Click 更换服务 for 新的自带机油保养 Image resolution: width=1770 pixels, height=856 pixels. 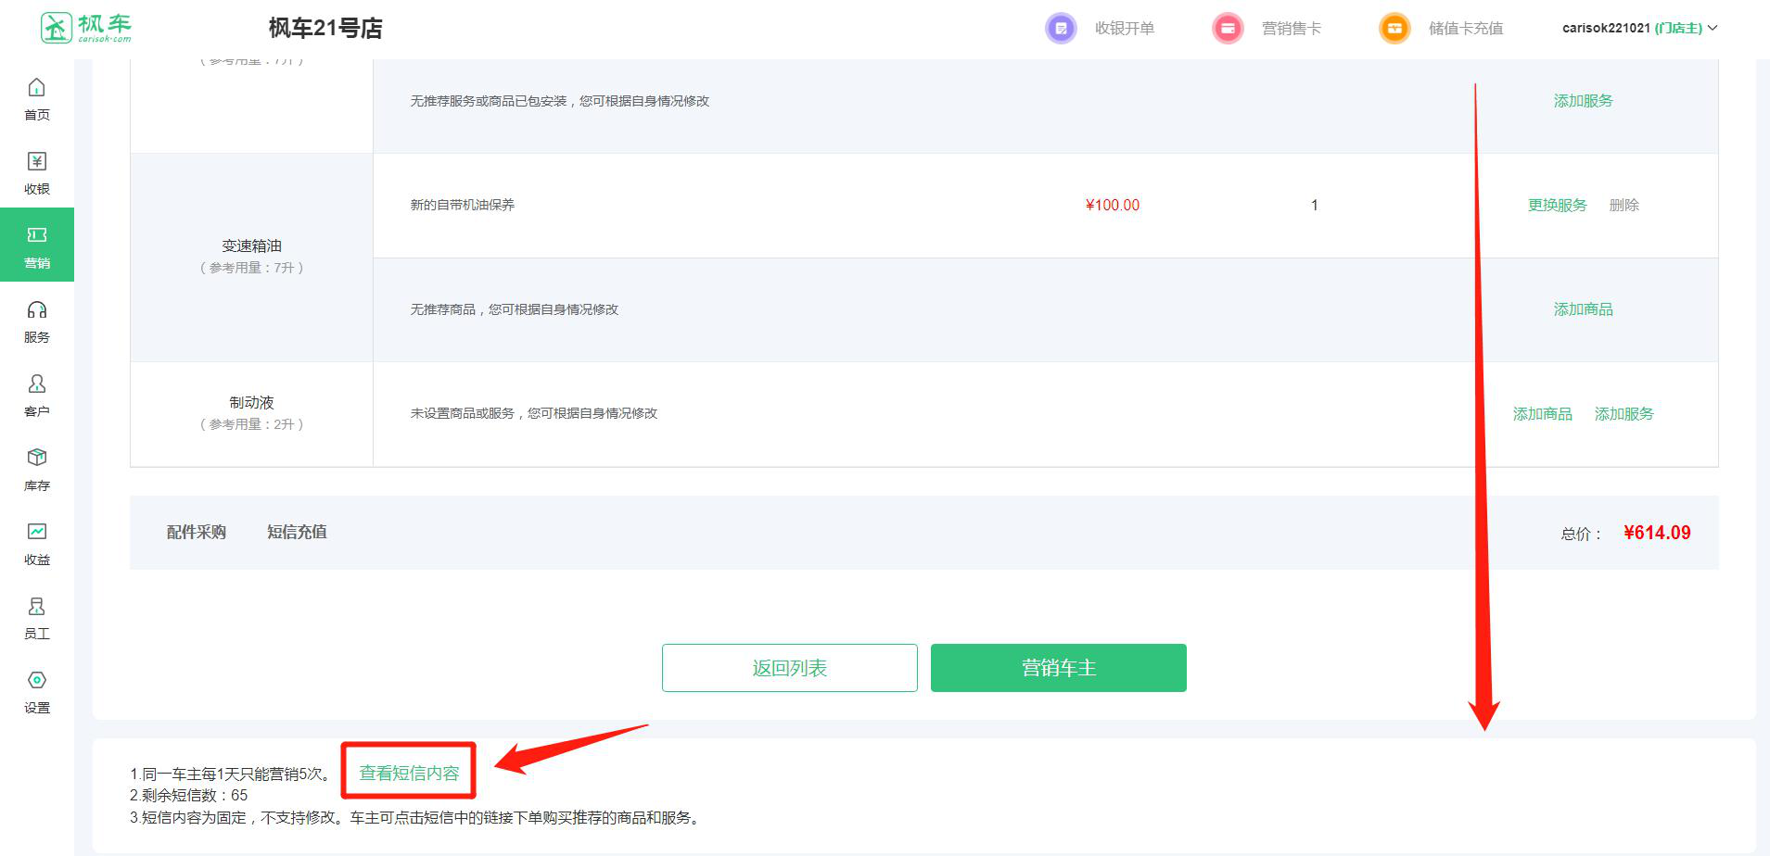tap(1558, 206)
